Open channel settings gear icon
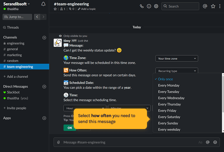 [x=156, y=6]
